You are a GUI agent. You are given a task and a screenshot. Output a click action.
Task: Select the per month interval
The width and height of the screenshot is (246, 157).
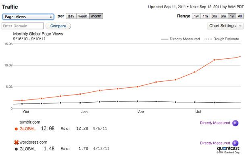[x=96, y=16]
